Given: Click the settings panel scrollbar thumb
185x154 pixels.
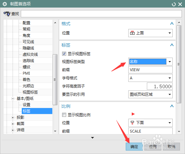Looking at the screenshot, I should click(179, 64).
